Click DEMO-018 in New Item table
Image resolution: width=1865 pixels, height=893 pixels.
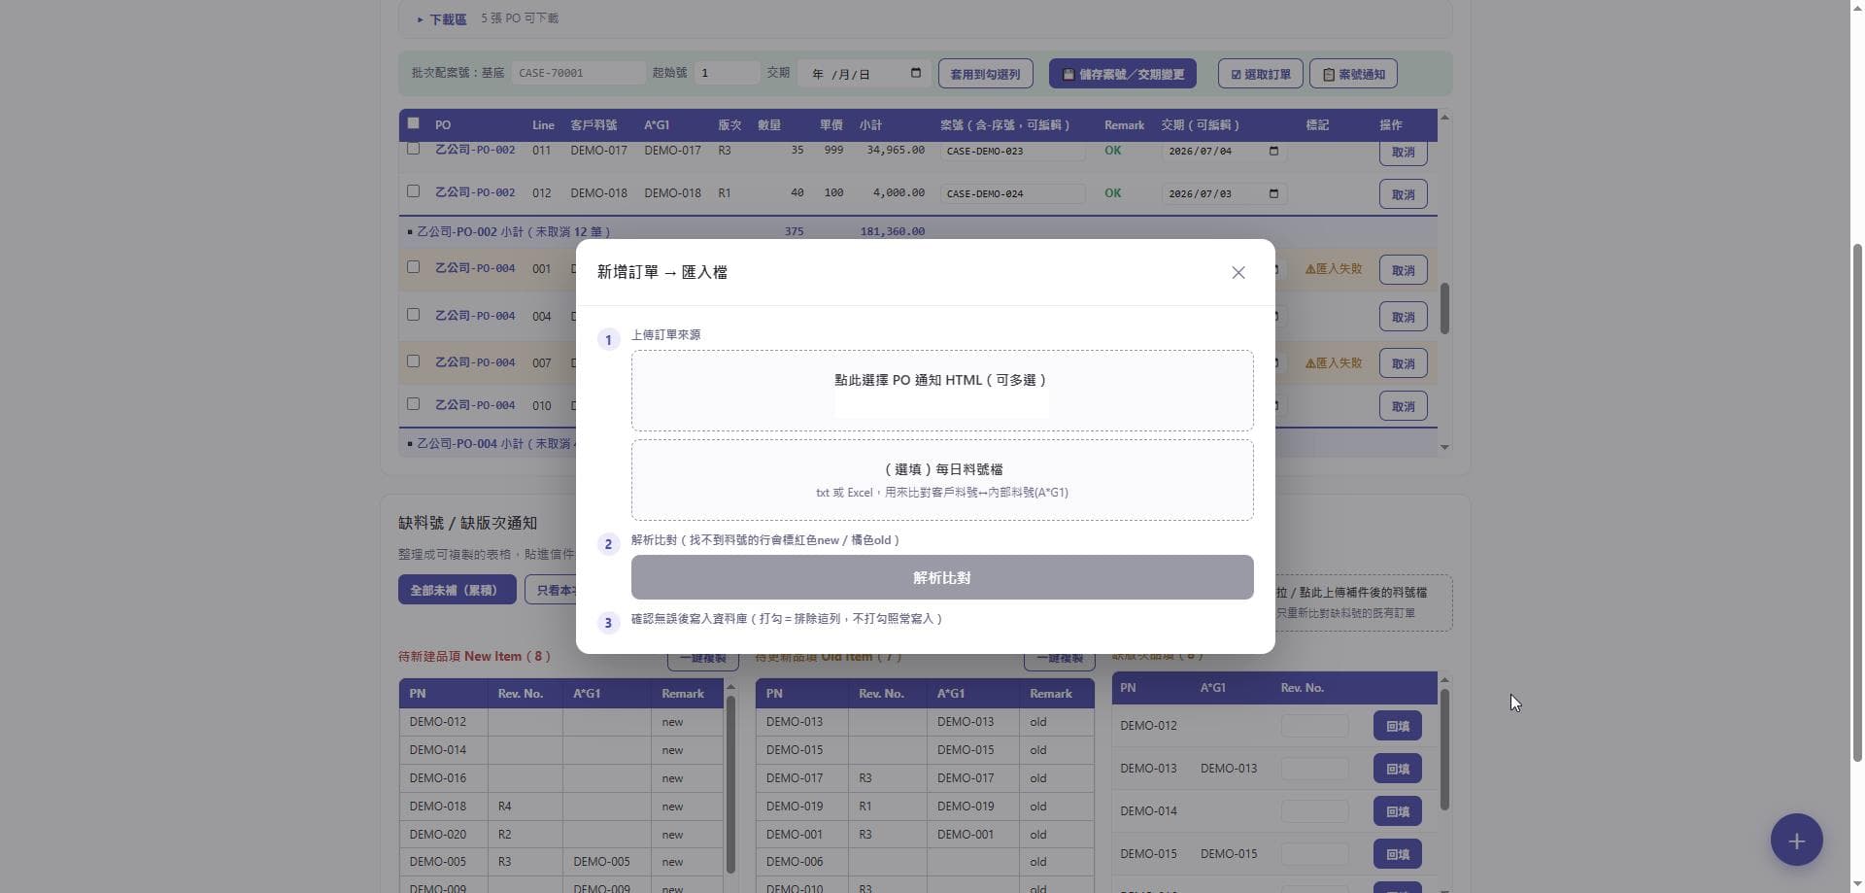438,807
